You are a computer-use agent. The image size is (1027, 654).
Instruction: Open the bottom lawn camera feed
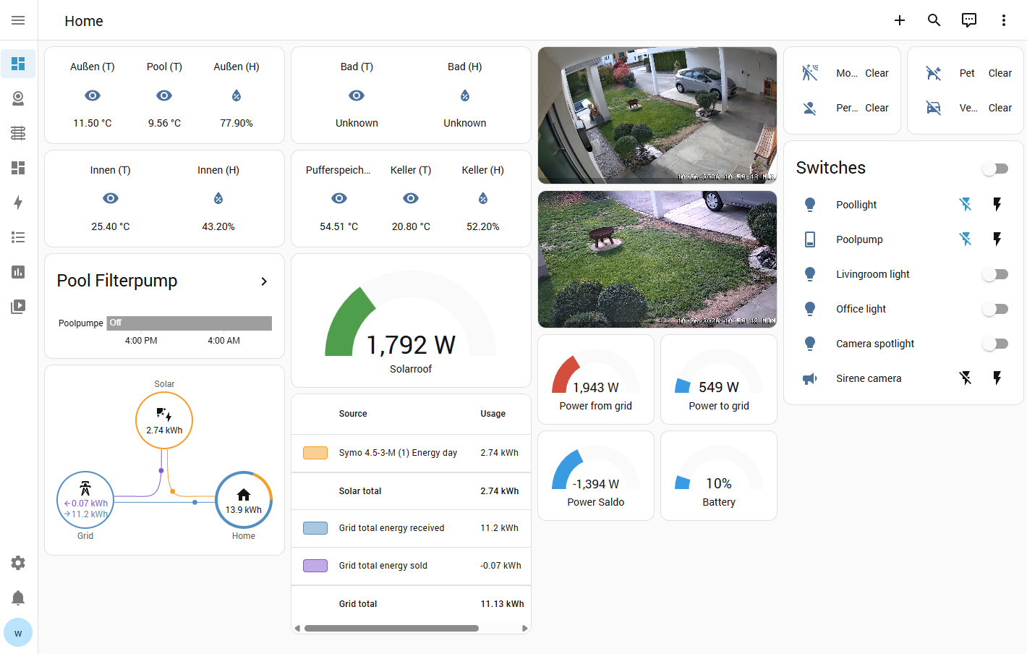(657, 259)
